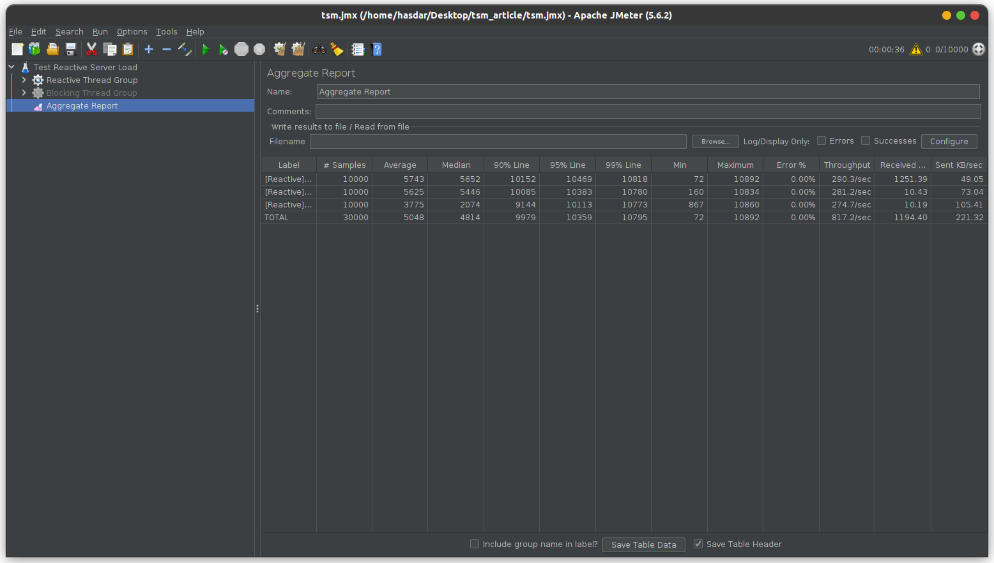Click the Save Table Data button
Viewport: 994px width, 563px height.
[x=643, y=544]
